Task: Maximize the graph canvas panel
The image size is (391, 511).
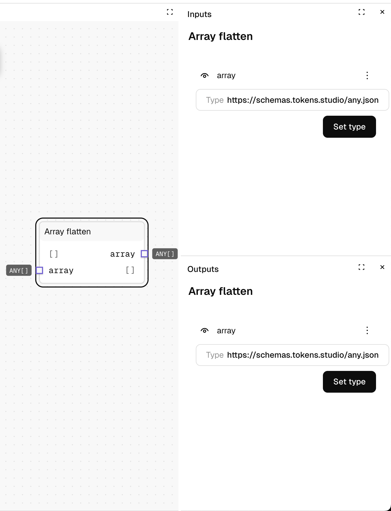Action: (170, 12)
